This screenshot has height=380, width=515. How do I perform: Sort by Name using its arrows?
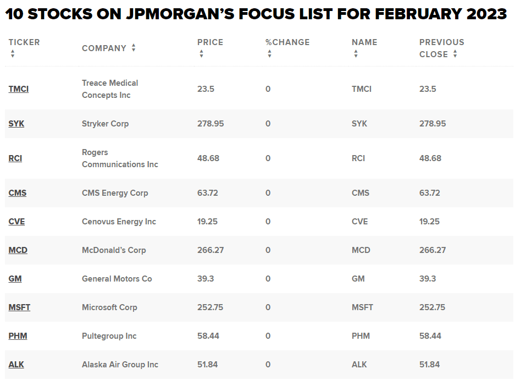[356, 54]
